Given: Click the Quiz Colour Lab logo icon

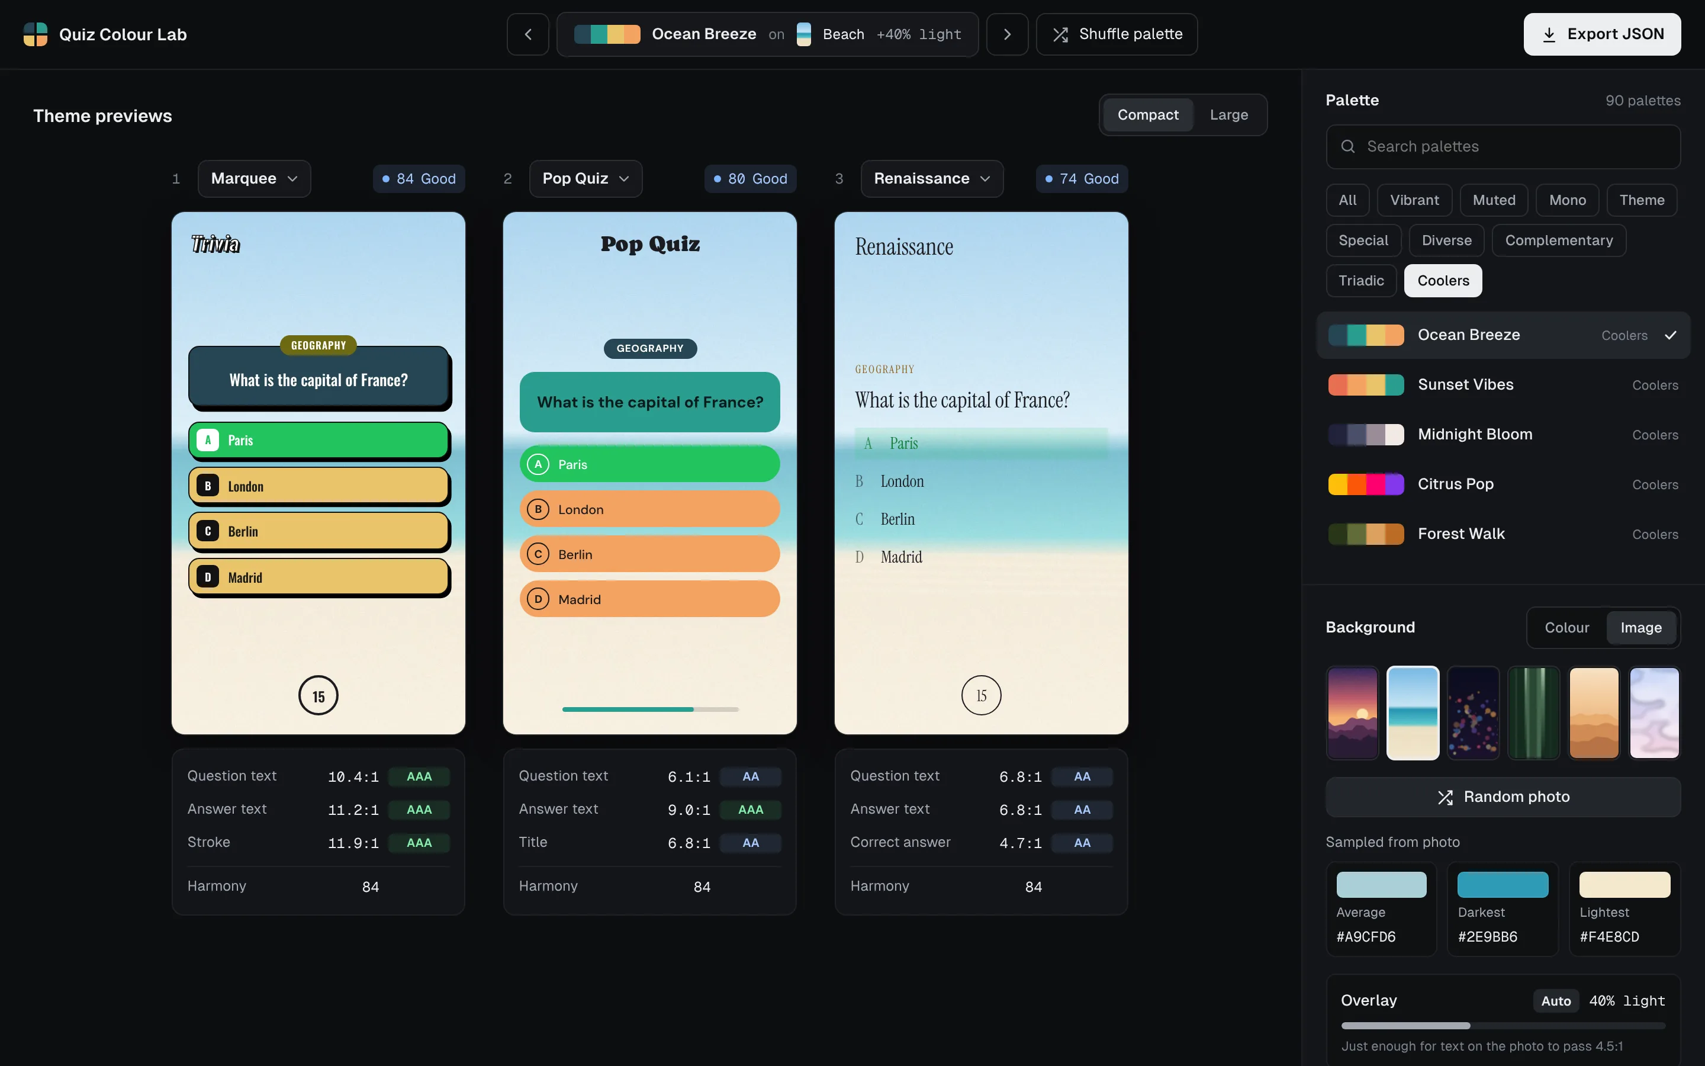Looking at the screenshot, I should (36, 34).
